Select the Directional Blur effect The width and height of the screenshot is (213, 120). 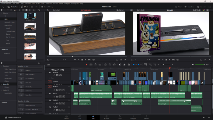(30, 75)
